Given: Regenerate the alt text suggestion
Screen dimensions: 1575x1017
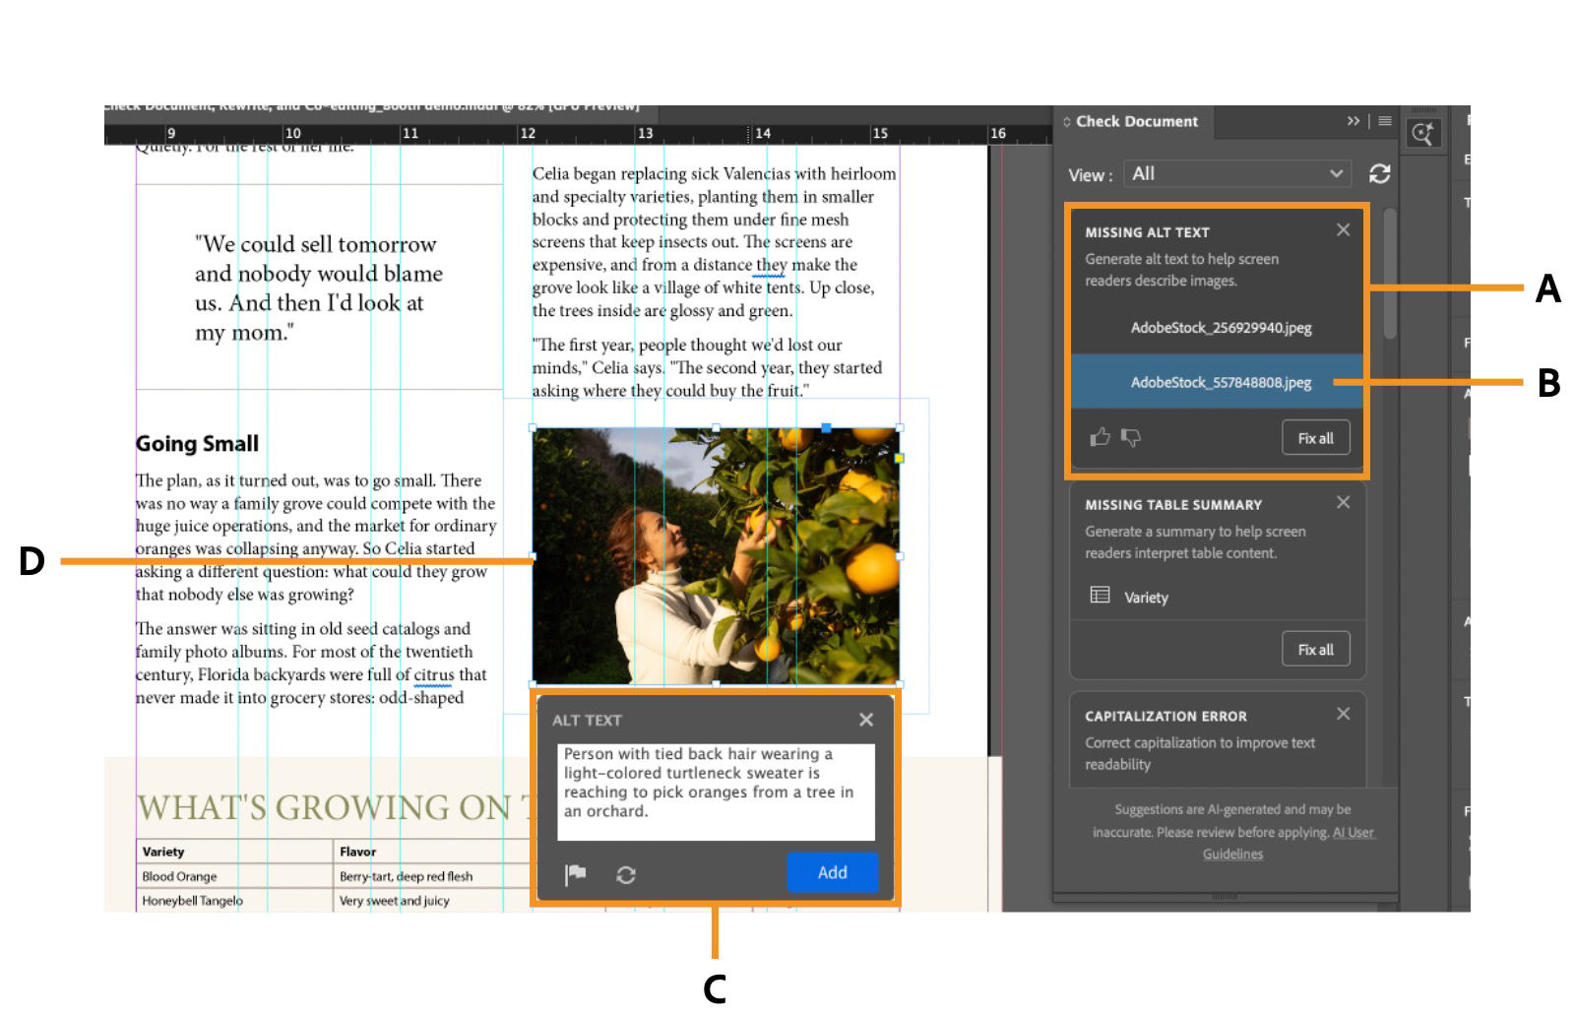Looking at the screenshot, I should (x=626, y=874).
